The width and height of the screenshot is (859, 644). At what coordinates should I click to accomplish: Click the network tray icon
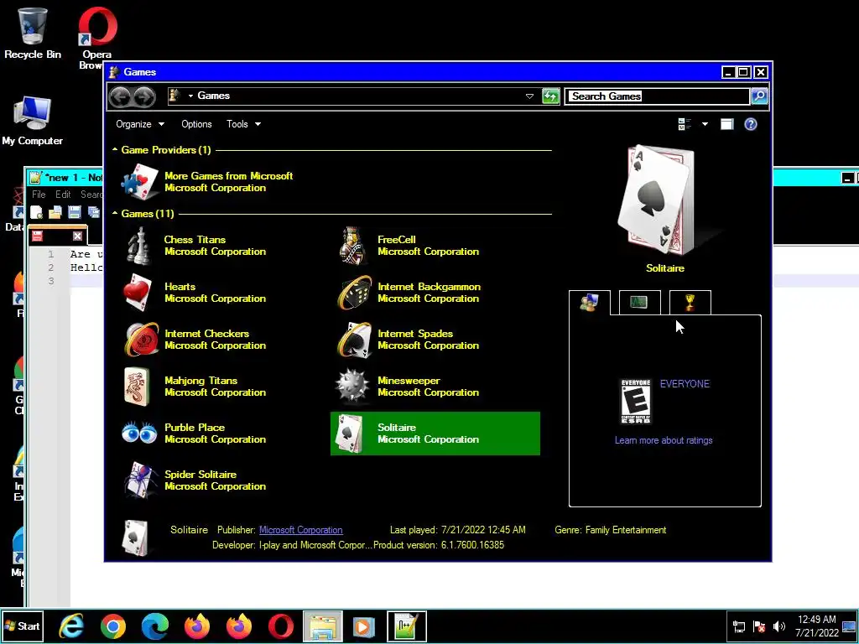click(738, 626)
